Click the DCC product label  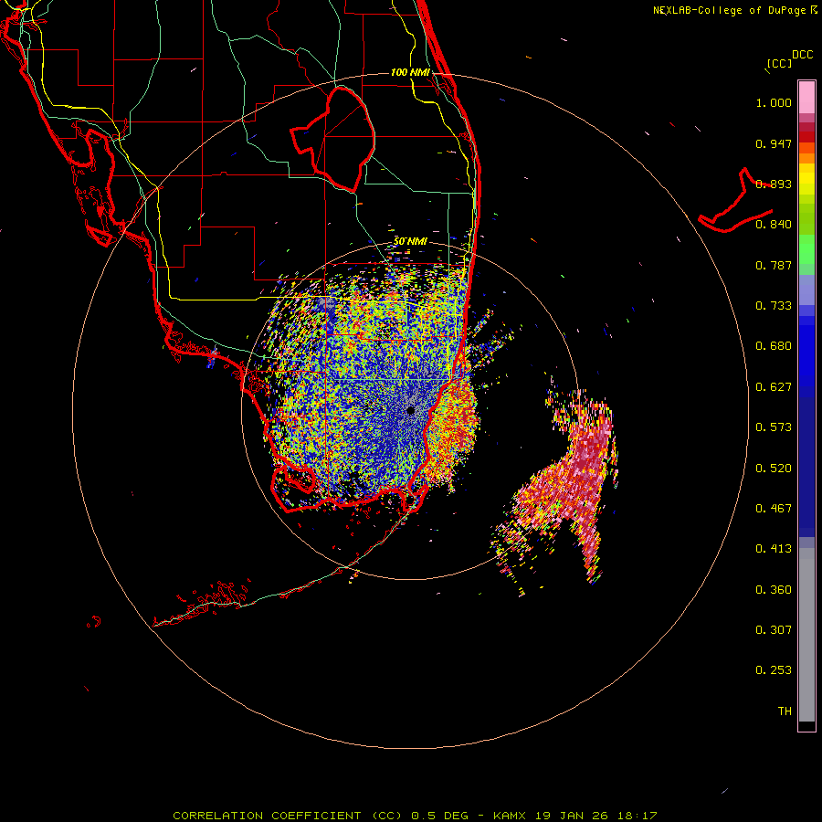[x=803, y=55]
